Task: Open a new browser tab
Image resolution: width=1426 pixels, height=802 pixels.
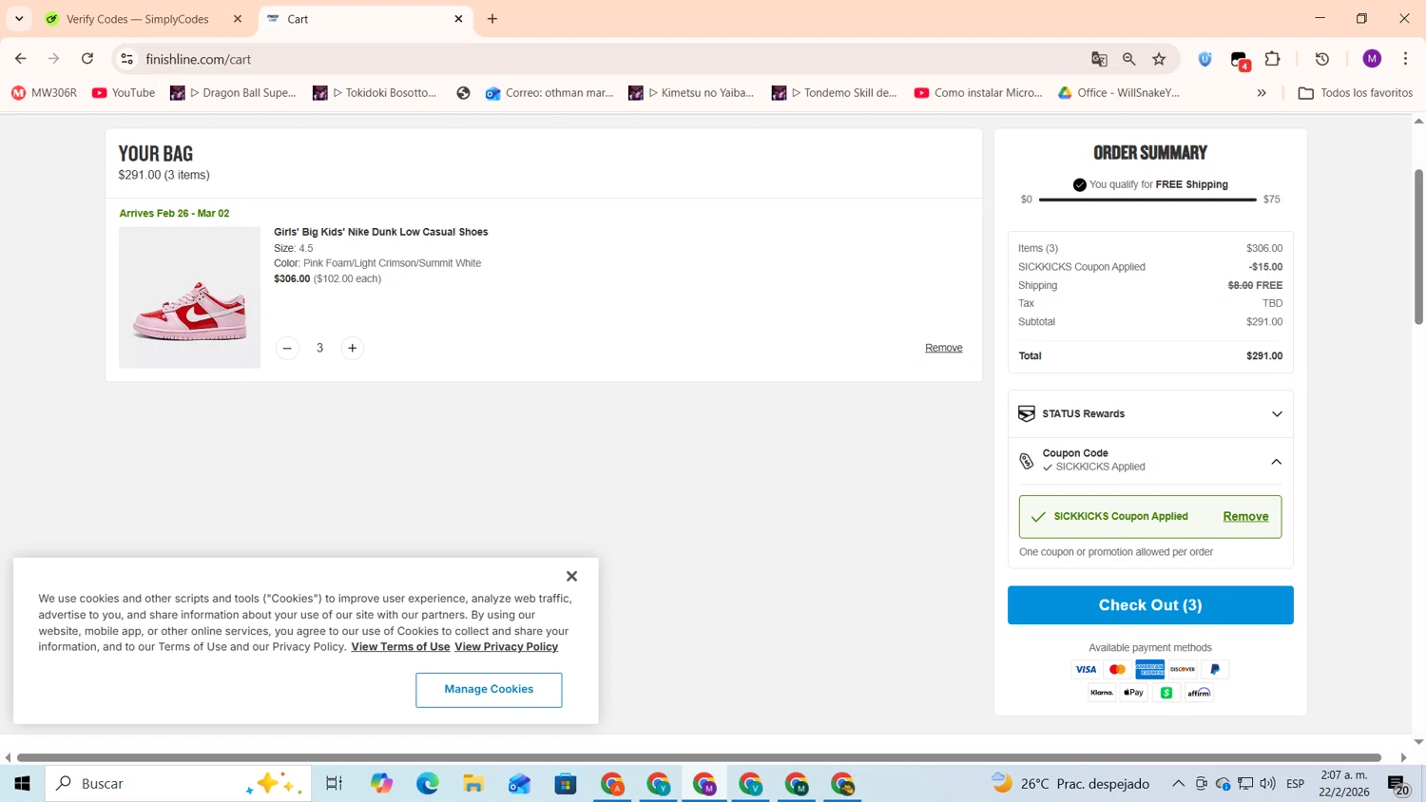Action: [x=492, y=19]
